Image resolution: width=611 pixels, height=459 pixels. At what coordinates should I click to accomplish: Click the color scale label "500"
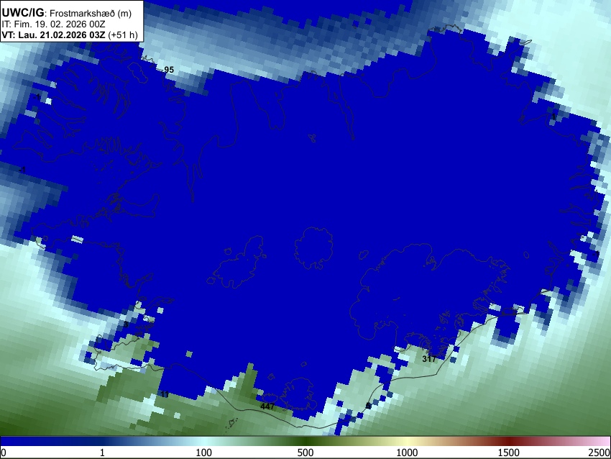point(305,453)
